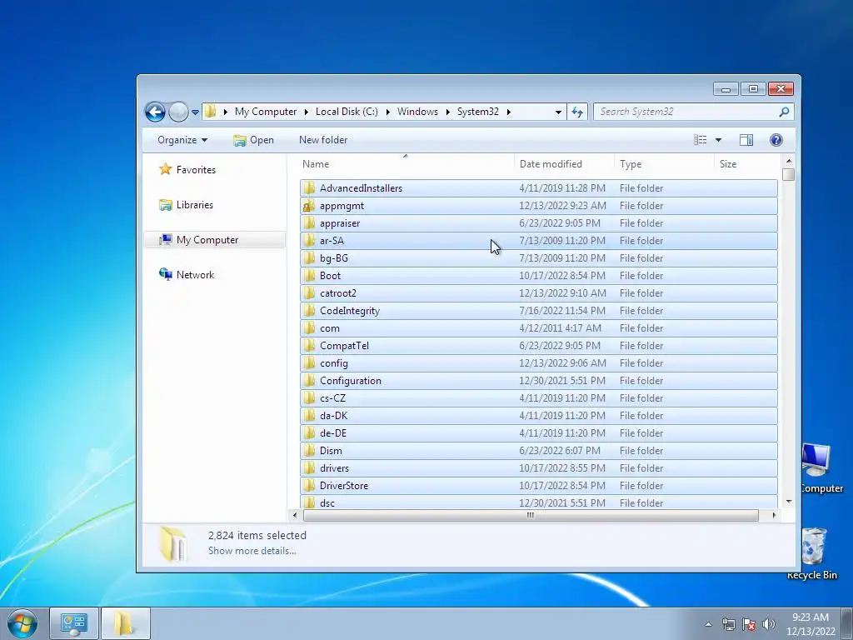Select the de-DE folder name
Image resolution: width=853 pixels, height=640 pixels.
(333, 433)
